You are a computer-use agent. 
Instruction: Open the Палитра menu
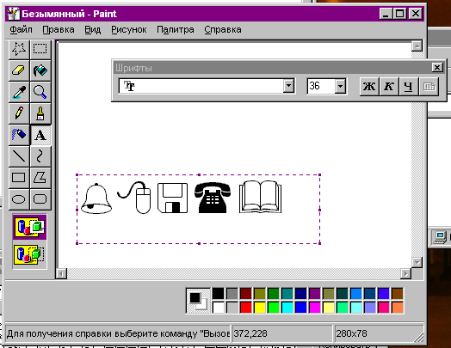(x=176, y=29)
